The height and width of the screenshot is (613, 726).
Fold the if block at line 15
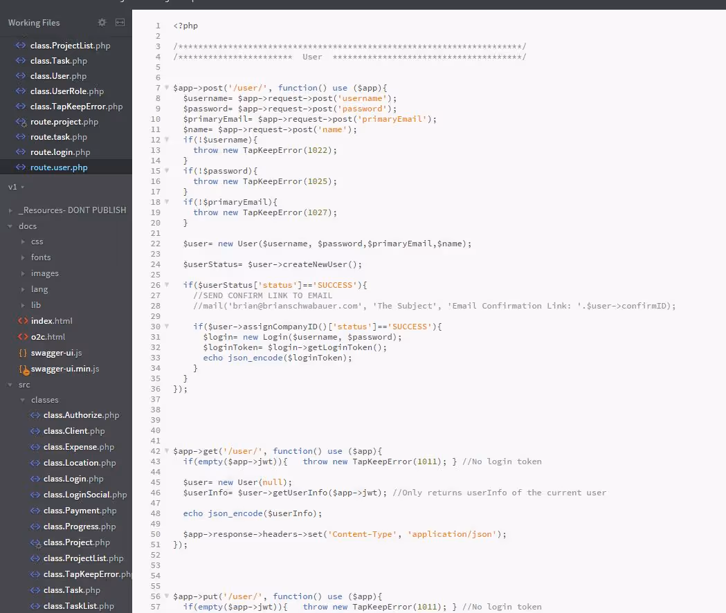[167, 170]
